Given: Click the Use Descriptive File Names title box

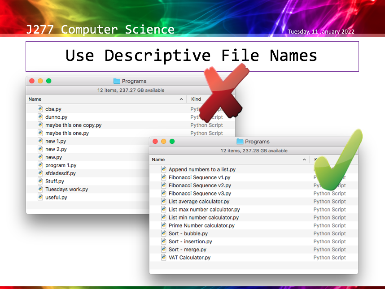Looking at the screenshot, I should coord(192,56).
